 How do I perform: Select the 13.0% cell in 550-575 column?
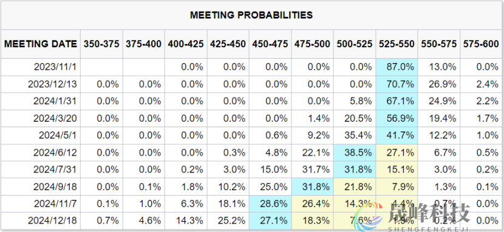439,67
